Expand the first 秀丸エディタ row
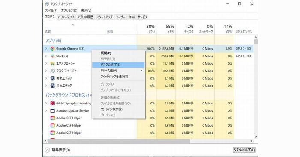Viewport: 300px width, 157px height. click(x=46, y=78)
